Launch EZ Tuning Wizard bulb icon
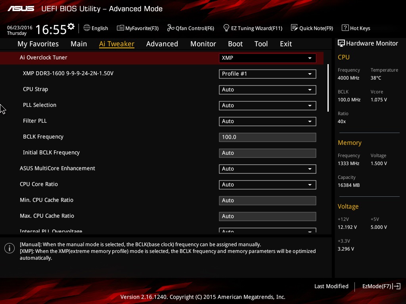406x304 pixels. pyautogui.click(x=226, y=28)
